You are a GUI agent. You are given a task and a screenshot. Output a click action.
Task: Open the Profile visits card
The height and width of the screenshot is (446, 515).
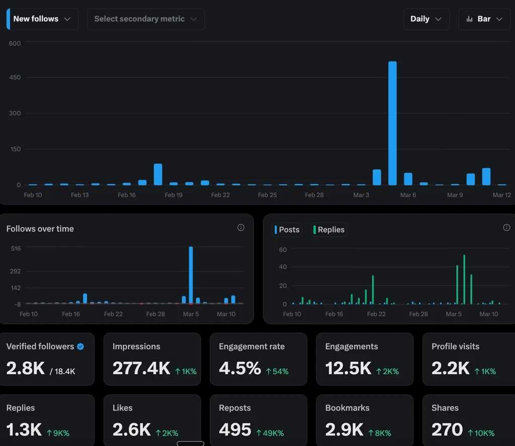[469, 359]
